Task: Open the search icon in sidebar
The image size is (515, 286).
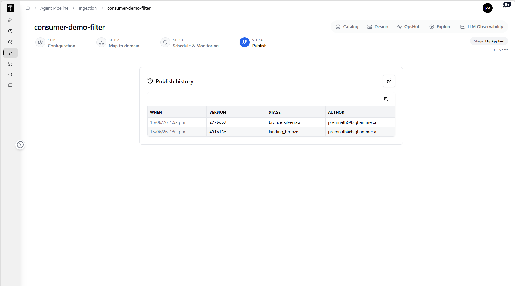Action: (10, 74)
